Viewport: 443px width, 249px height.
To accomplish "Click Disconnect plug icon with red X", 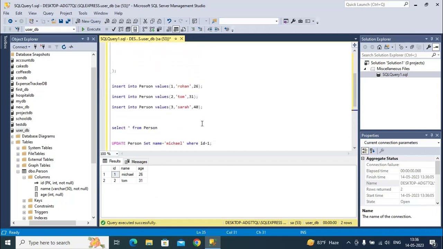I will 43,47.
